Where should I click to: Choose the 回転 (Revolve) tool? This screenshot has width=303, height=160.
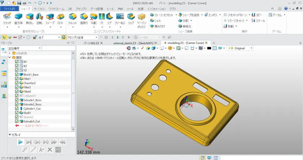pos(40,17)
